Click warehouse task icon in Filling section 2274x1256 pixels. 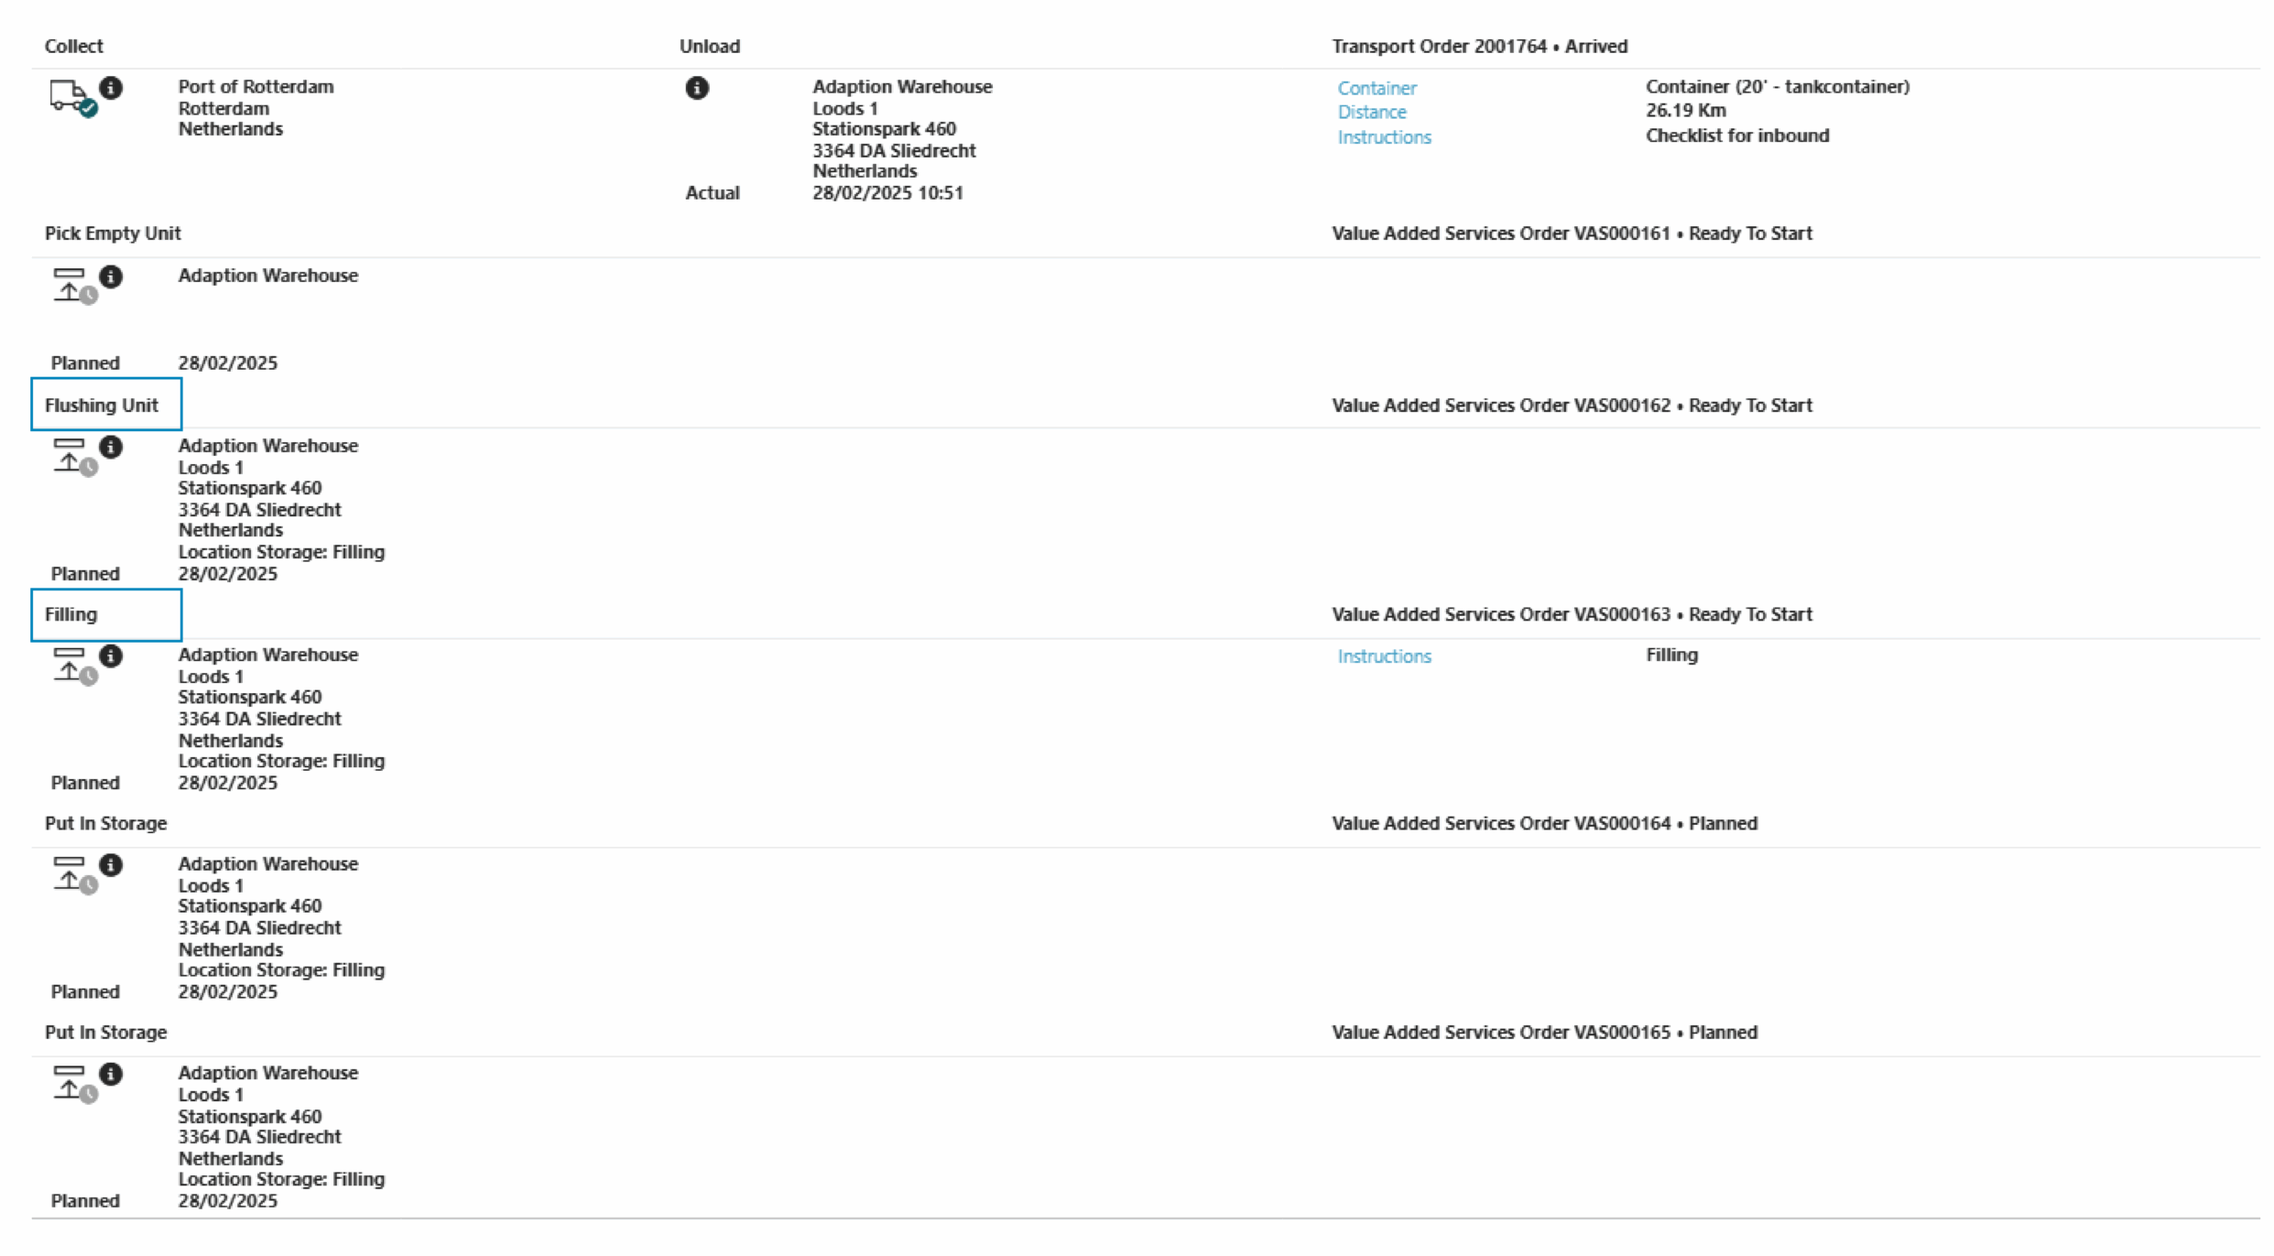click(71, 665)
